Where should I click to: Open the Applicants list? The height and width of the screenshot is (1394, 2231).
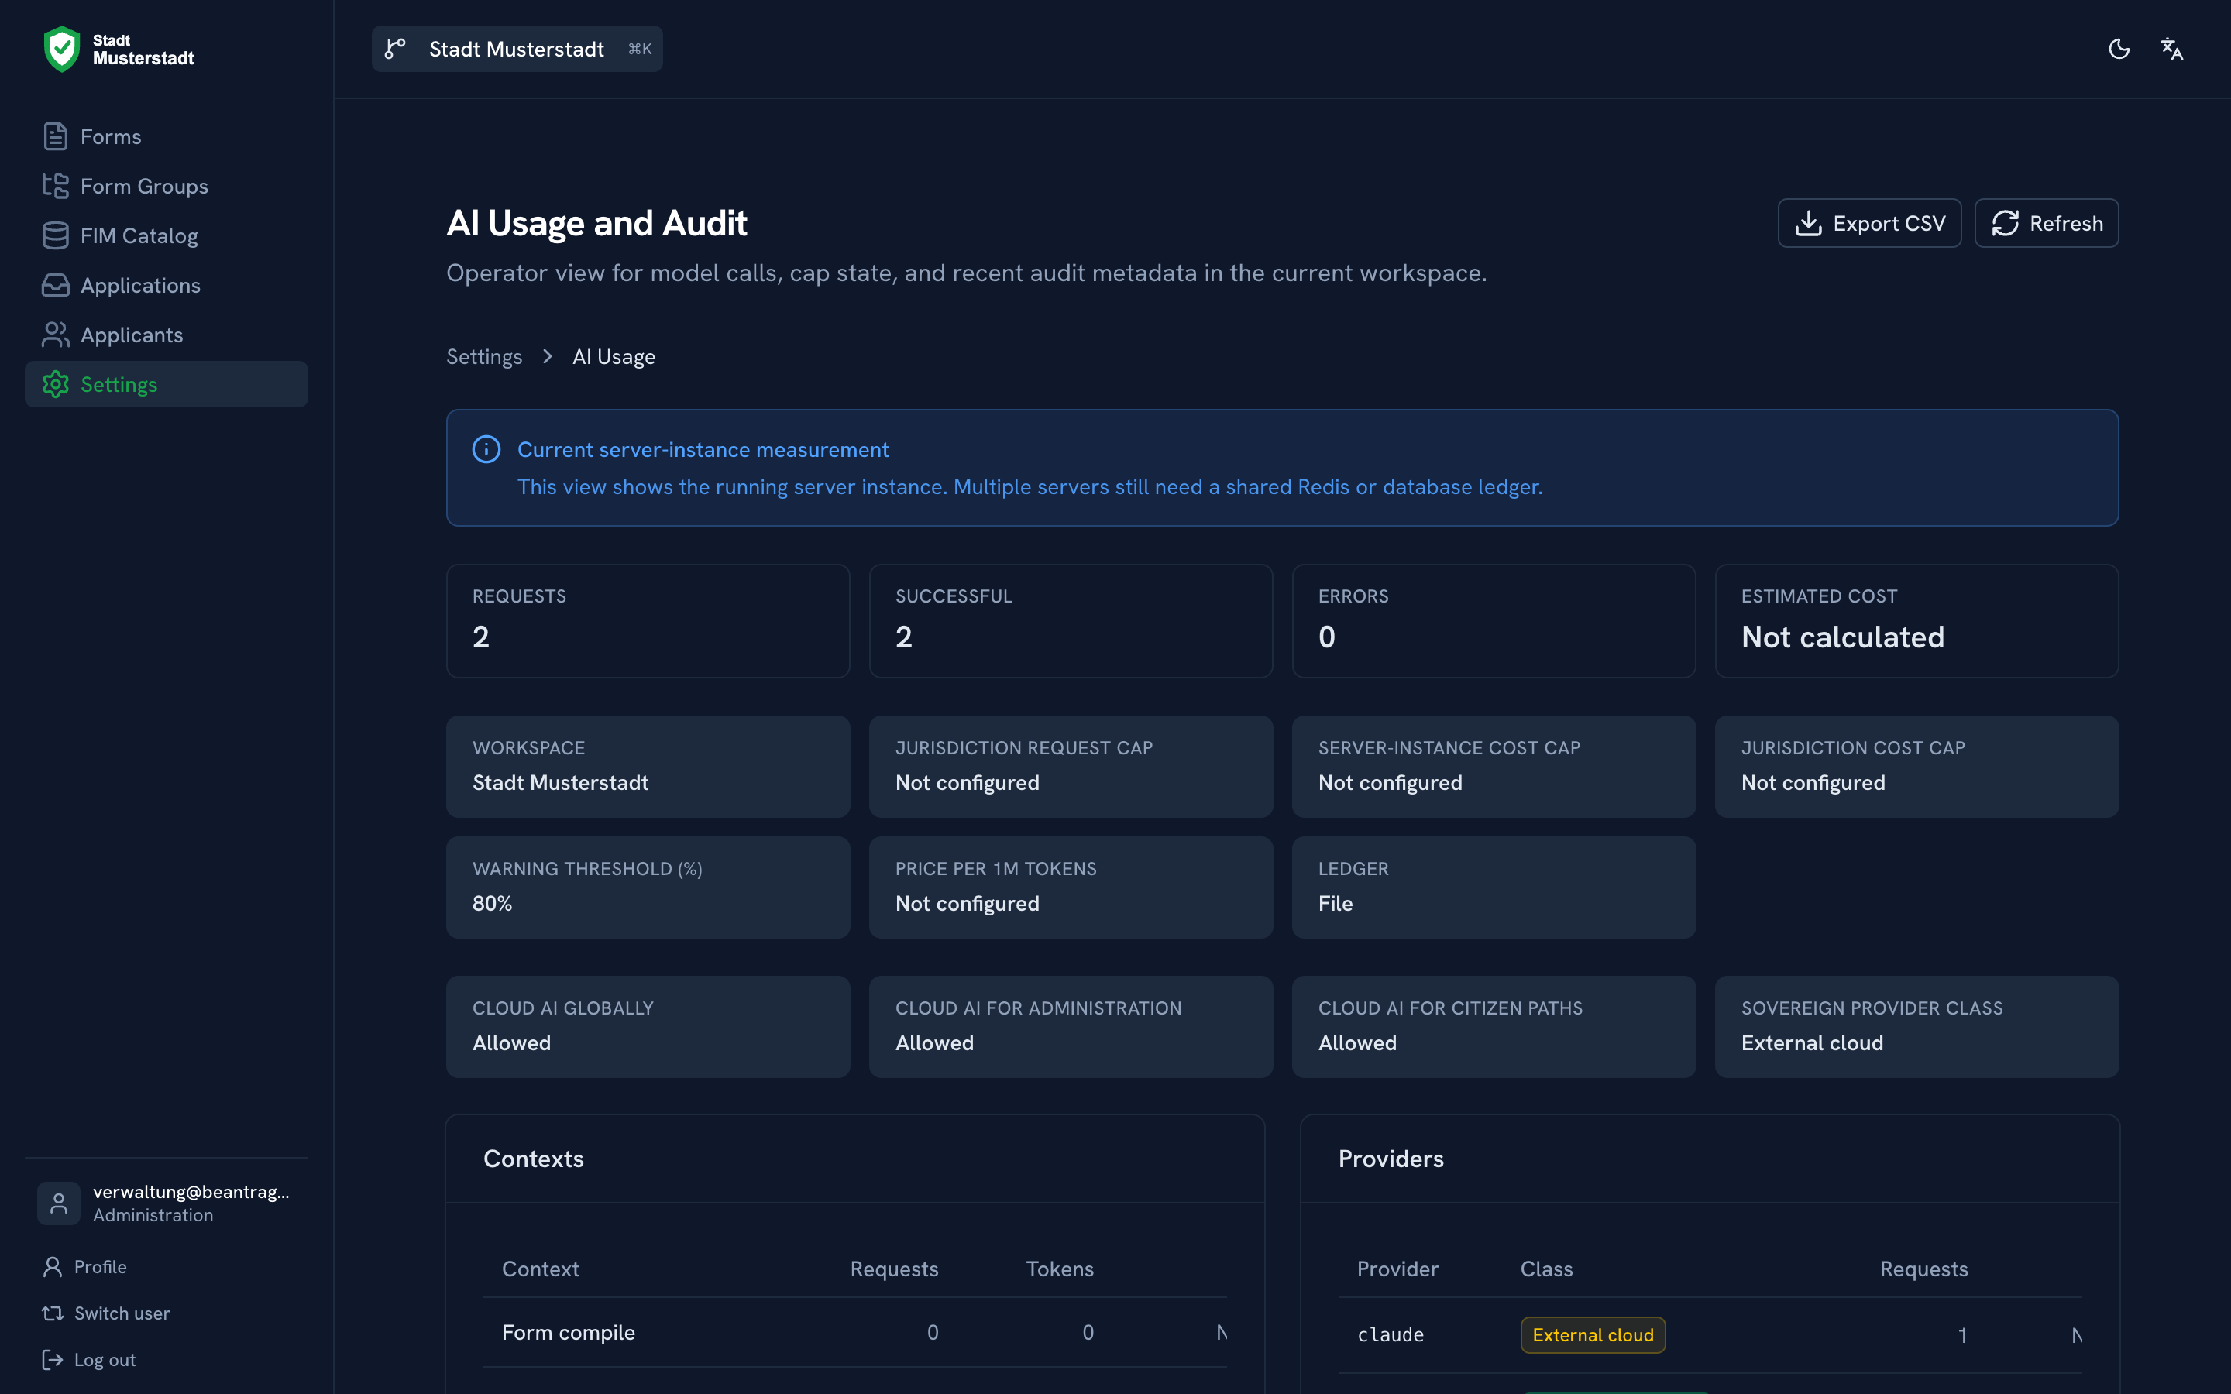point(167,335)
